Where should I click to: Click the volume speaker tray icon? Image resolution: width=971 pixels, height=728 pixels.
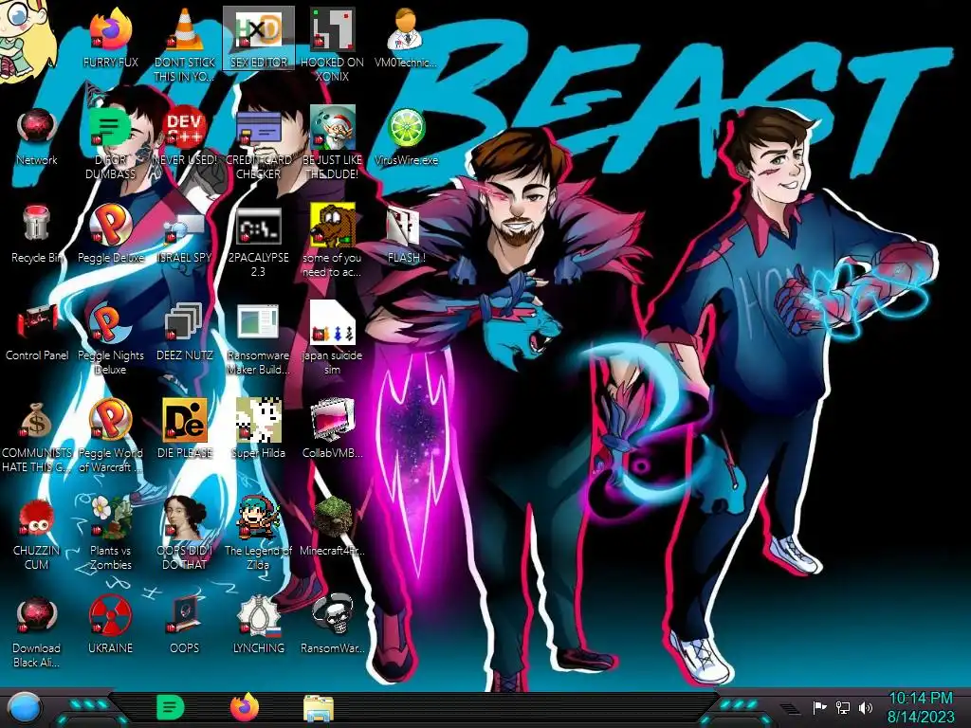click(865, 707)
